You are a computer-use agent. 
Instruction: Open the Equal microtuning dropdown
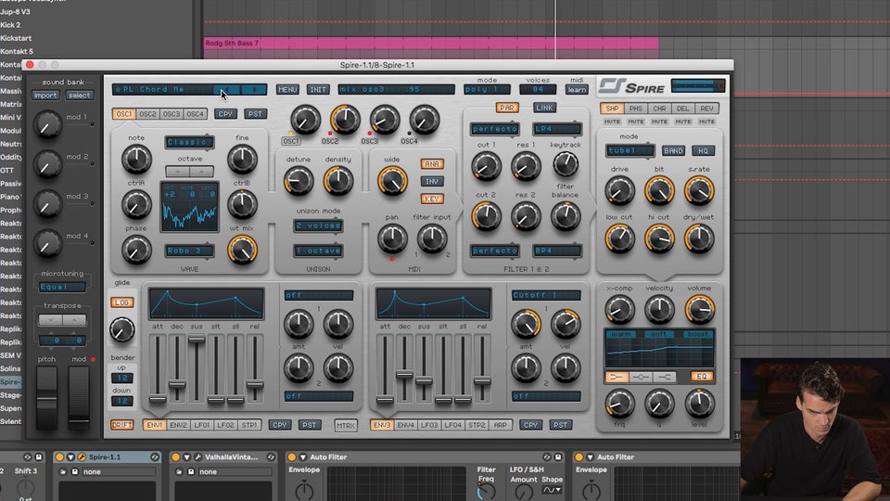tap(62, 287)
